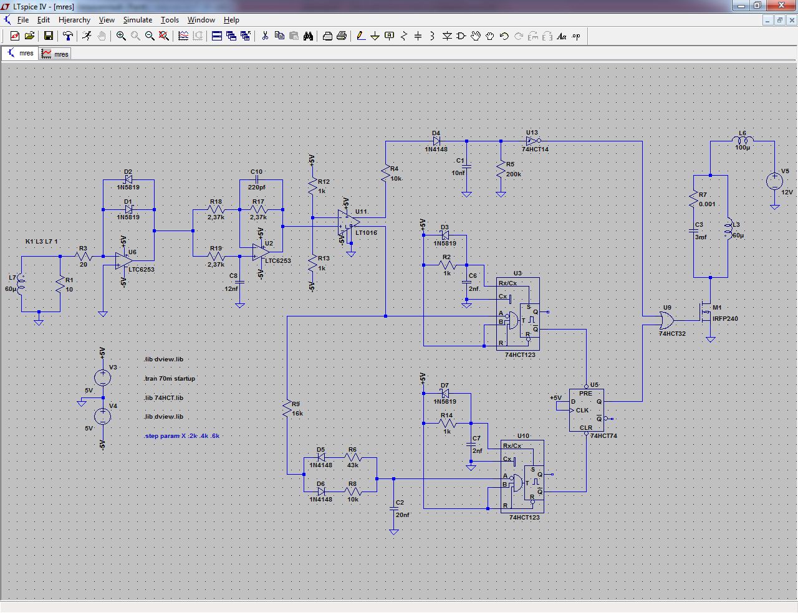
Task: Cascade windows using the toolbar icon
Action: click(231, 36)
